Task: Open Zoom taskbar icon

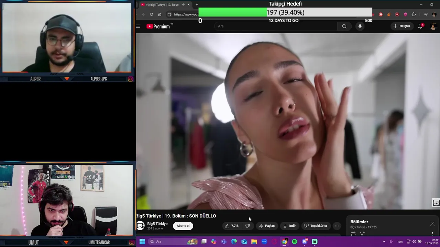Action: 264,242
